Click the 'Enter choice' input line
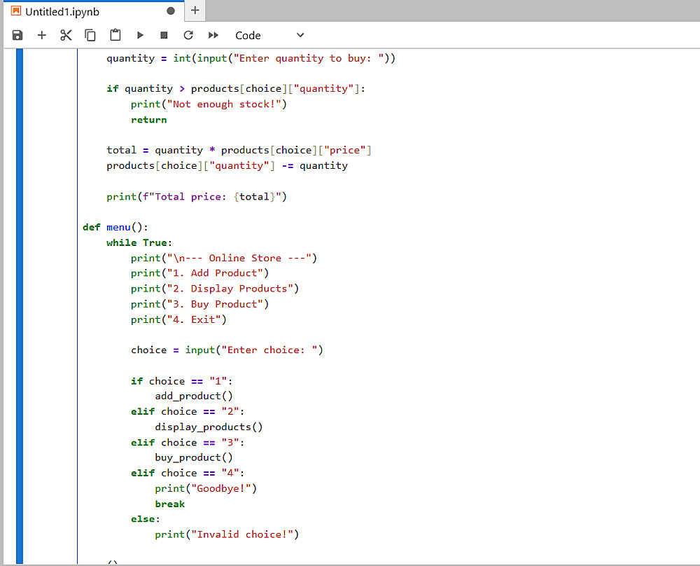700x566 pixels. pos(227,350)
